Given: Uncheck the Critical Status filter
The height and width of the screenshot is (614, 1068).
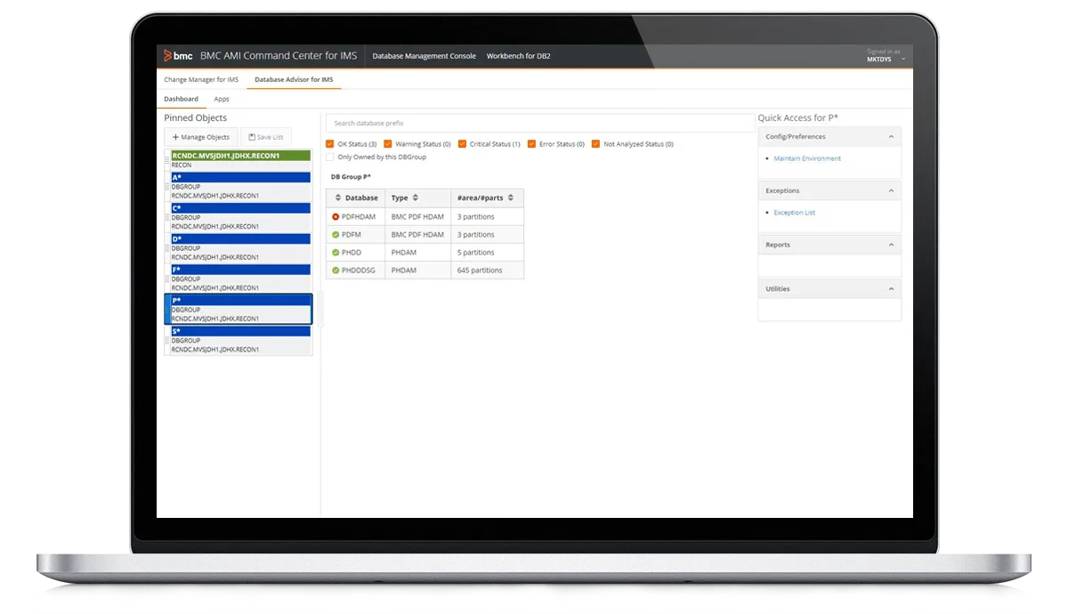Looking at the screenshot, I should coord(462,143).
